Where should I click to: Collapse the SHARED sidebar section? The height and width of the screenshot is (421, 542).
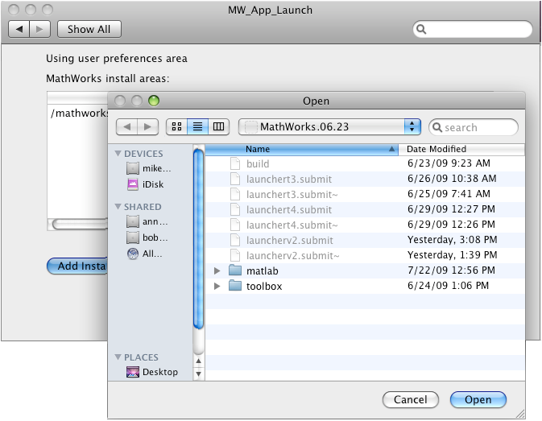pos(118,207)
